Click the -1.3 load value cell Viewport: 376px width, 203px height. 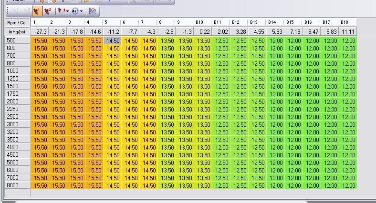coord(184,31)
